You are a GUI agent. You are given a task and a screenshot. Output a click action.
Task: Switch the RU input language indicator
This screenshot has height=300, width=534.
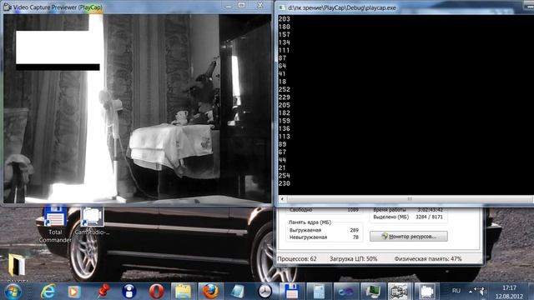[x=456, y=291]
